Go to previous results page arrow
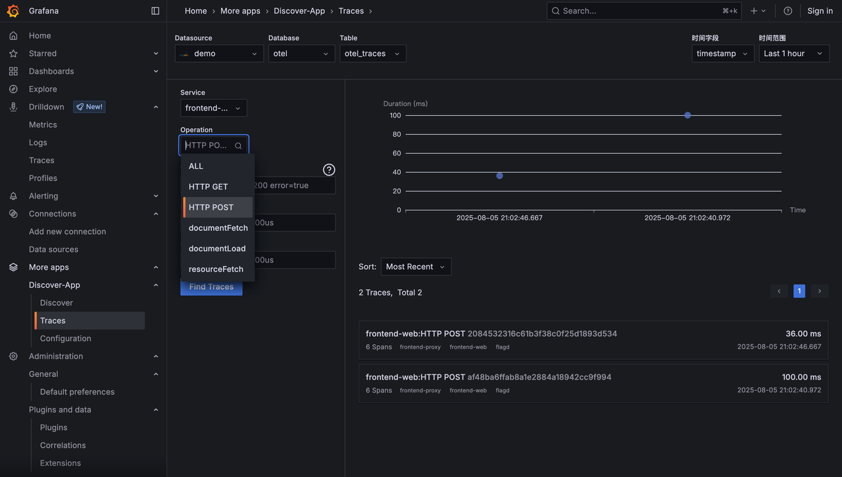Viewport: 842px width, 477px height. point(779,291)
